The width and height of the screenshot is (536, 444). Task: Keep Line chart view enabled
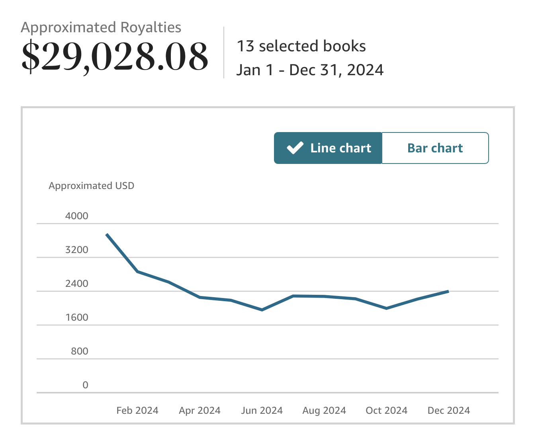click(328, 148)
